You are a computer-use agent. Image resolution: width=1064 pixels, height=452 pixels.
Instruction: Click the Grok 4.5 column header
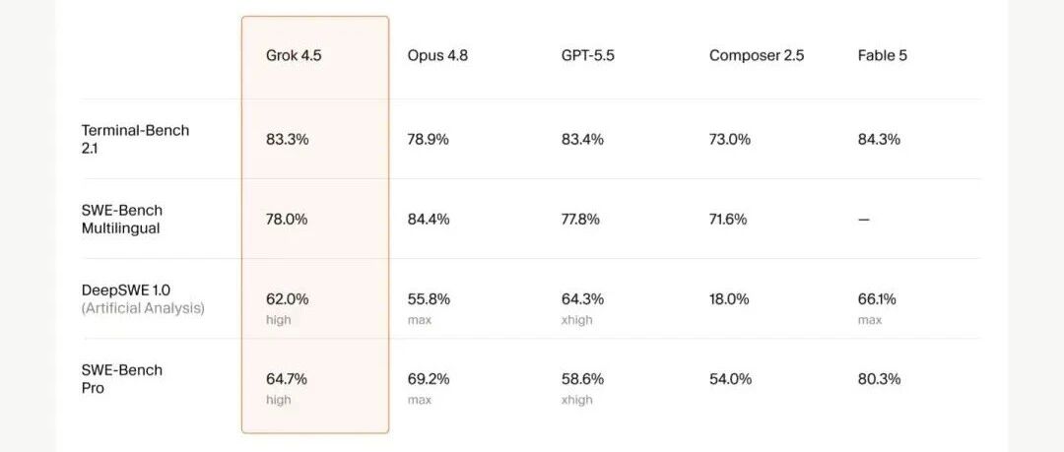pos(294,56)
